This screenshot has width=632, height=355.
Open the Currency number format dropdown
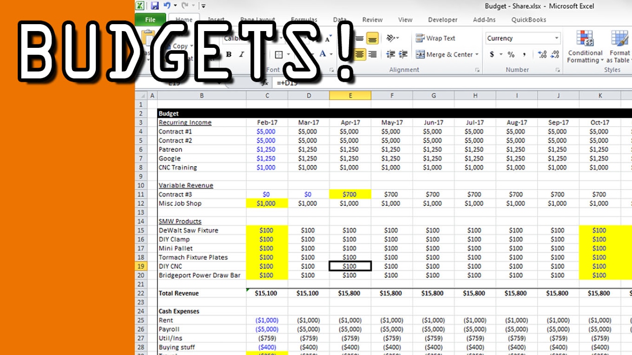pos(556,38)
